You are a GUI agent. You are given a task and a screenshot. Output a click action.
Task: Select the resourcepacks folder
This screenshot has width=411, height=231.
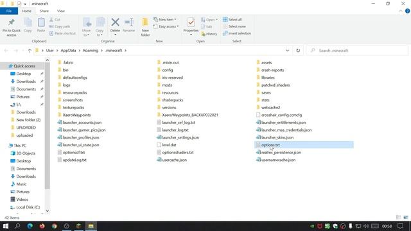74,92
